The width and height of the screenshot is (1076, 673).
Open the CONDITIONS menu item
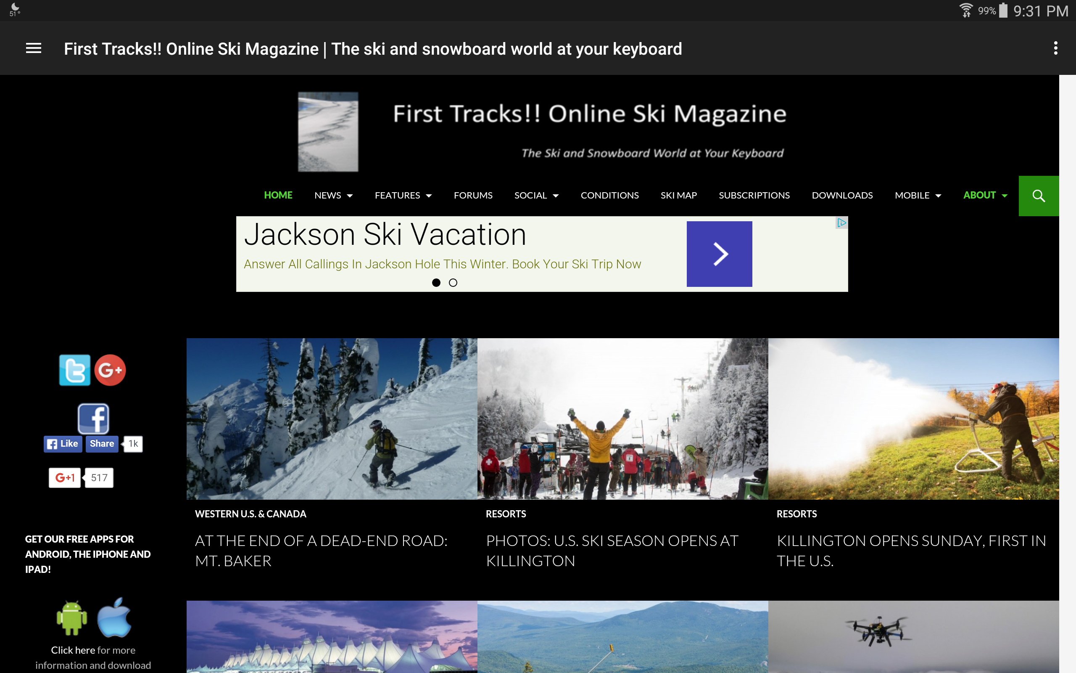[x=609, y=196]
